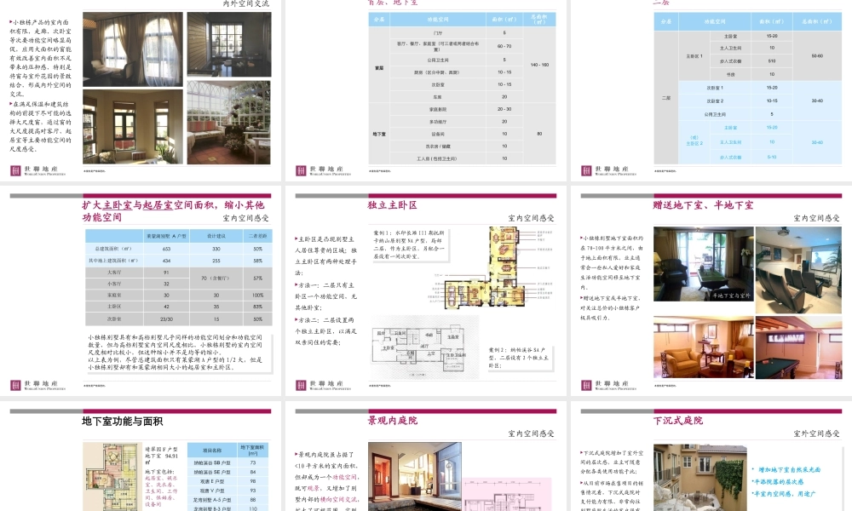This screenshot has height=511, width=852.
Task: Select the floor plan in 地下室功能与面积 slide
Action: point(112,477)
